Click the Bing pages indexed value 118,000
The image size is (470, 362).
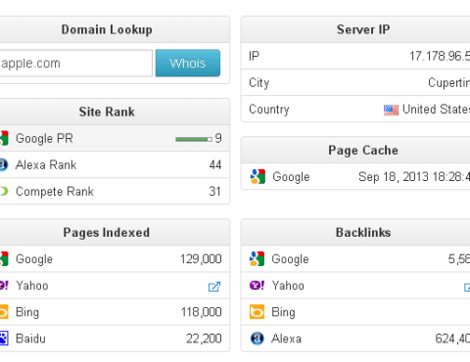coord(202,312)
